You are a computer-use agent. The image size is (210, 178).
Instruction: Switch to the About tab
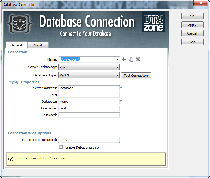[38, 45]
